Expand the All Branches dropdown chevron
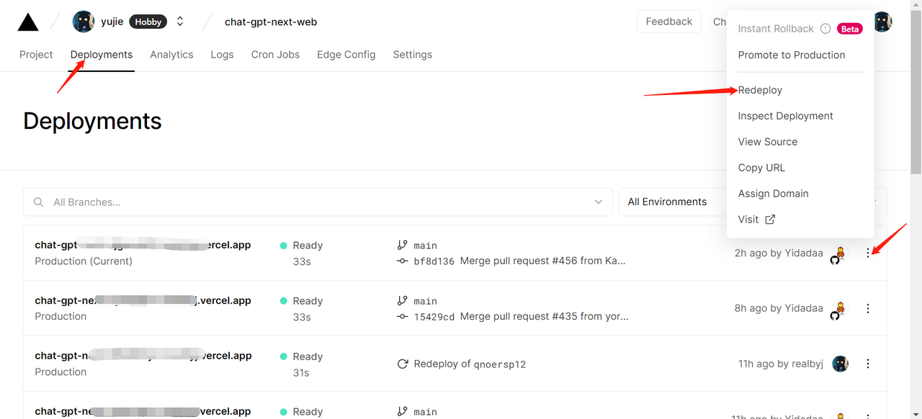The width and height of the screenshot is (922, 419). 598,202
